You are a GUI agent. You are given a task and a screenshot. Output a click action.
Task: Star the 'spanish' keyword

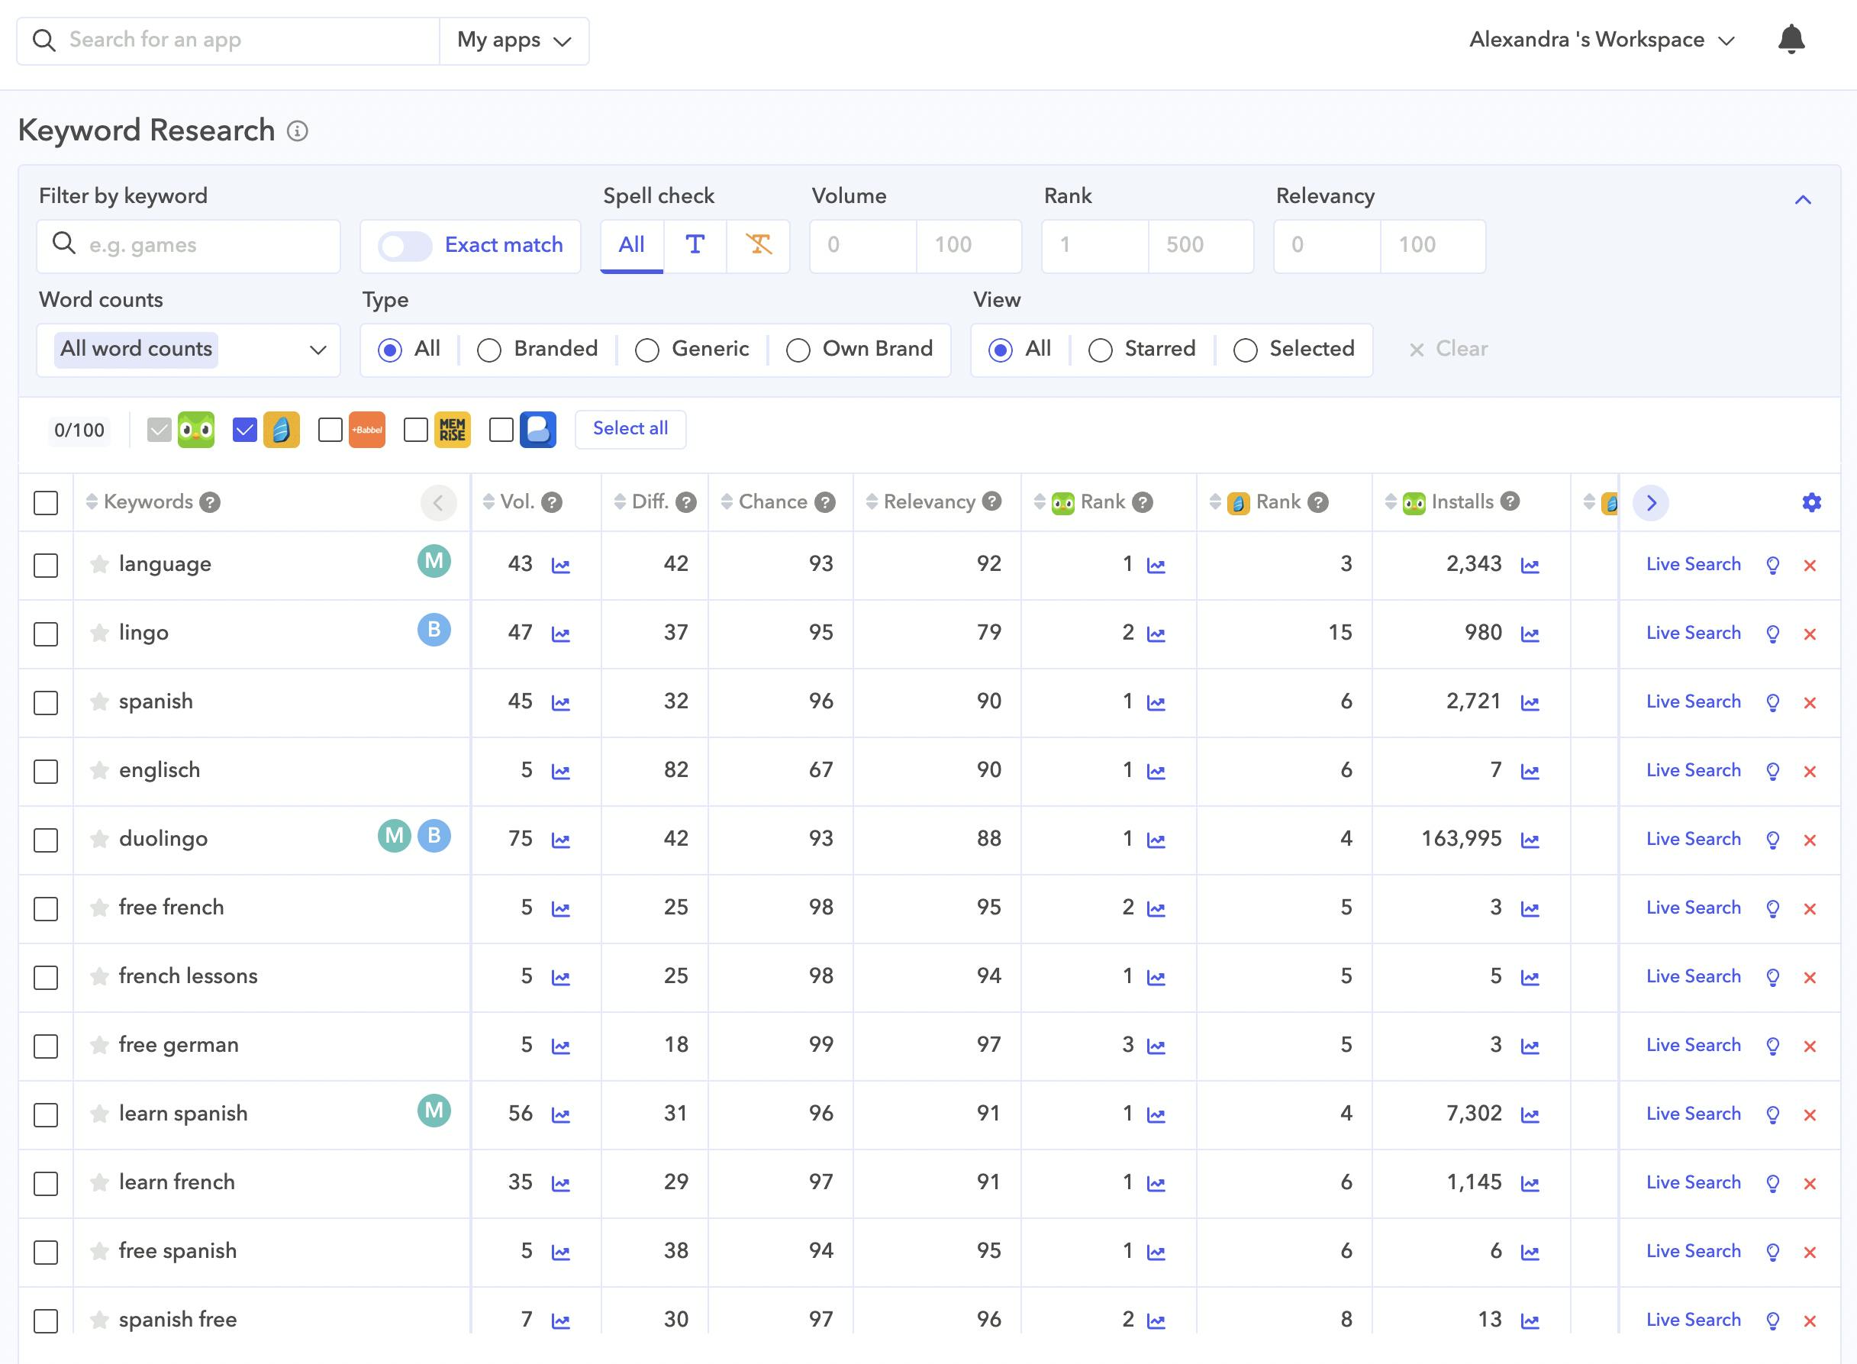[99, 701]
